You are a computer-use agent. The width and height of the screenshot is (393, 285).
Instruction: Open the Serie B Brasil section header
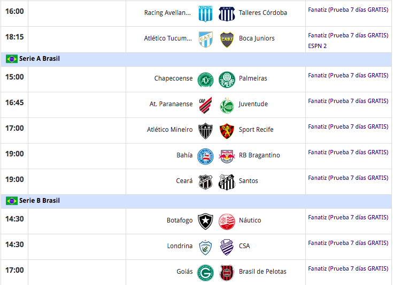tap(40, 201)
